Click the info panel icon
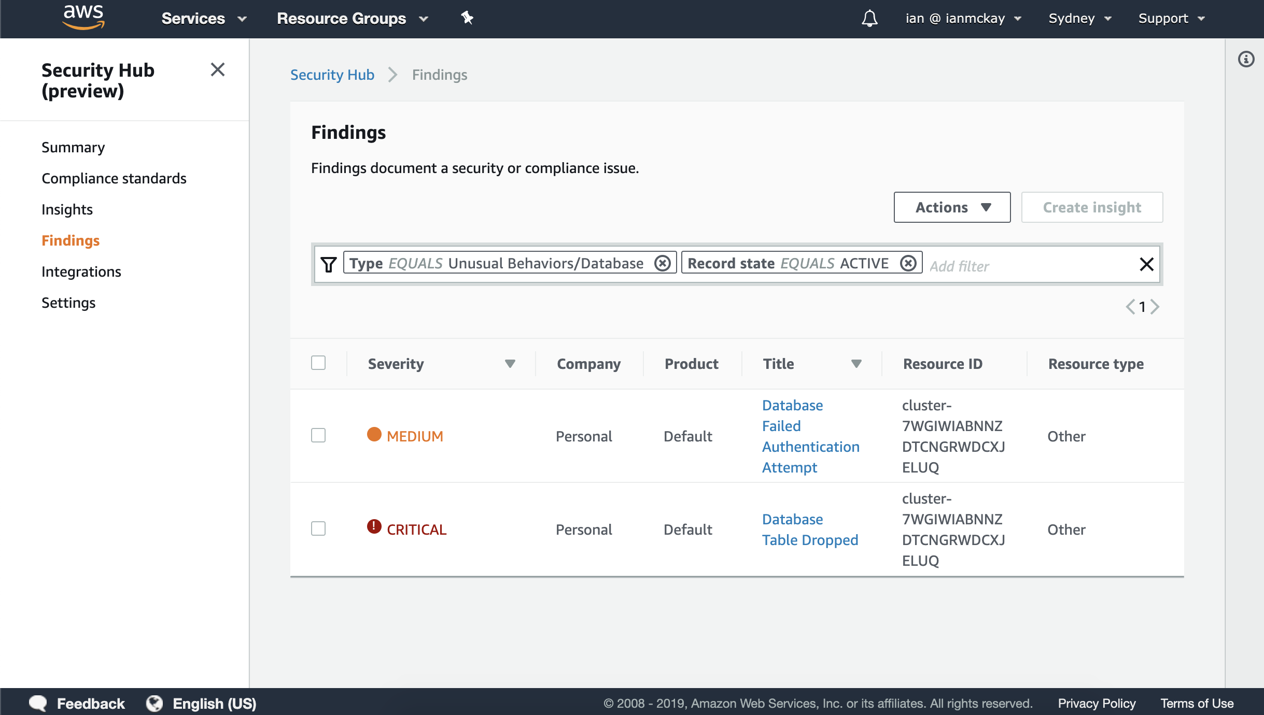Screen dimensions: 1264x715 (x=1246, y=59)
